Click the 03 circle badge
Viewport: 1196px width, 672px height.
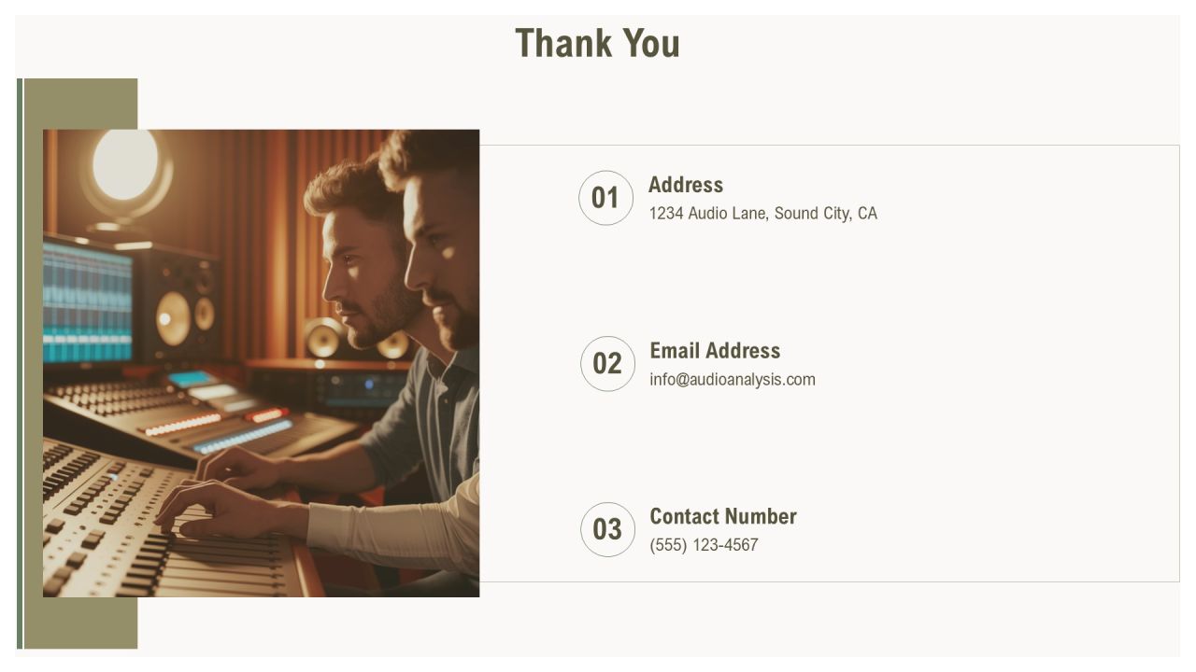608,529
